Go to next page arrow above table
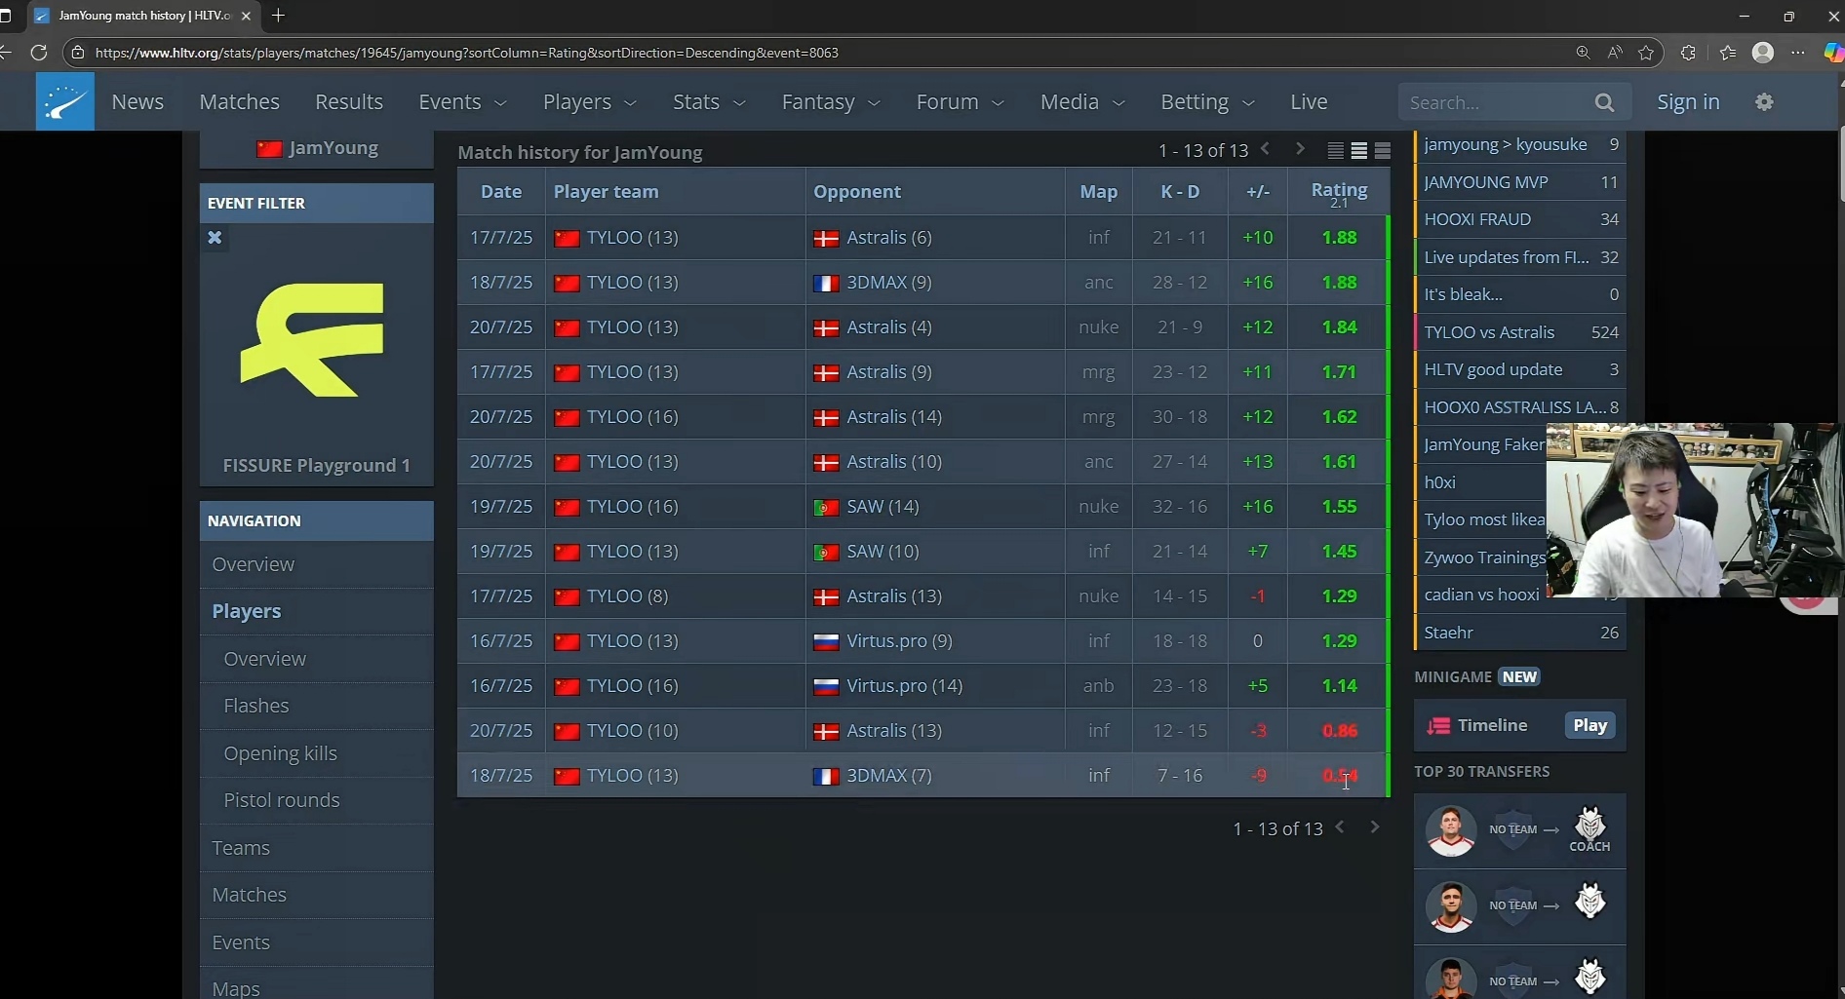Screen dimensions: 1845x999 click(x=1300, y=149)
